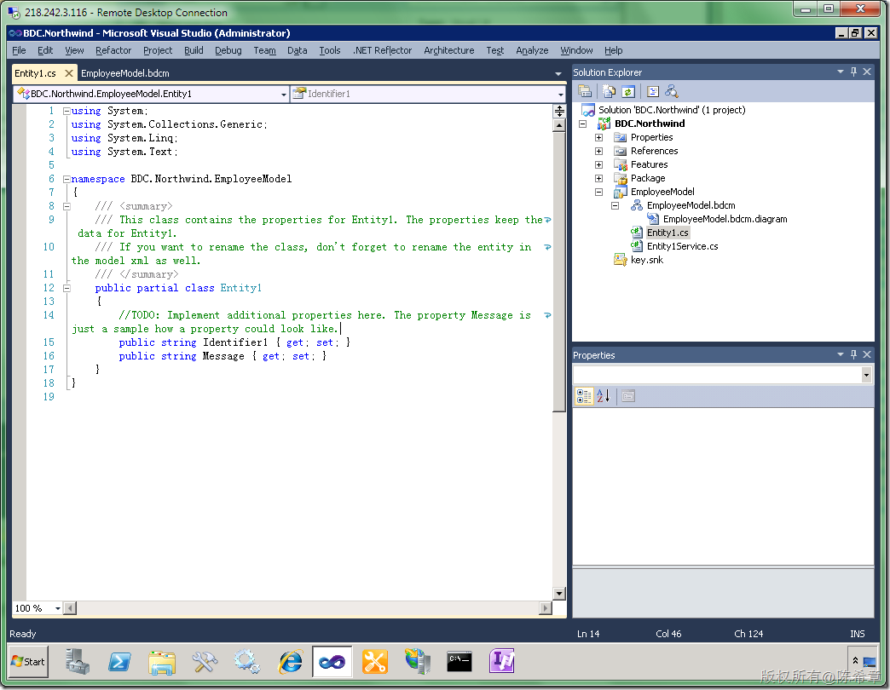This screenshot has height=690, width=890.
Task: Collapse the EmployeeModel folder node
Action: click(x=598, y=193)
